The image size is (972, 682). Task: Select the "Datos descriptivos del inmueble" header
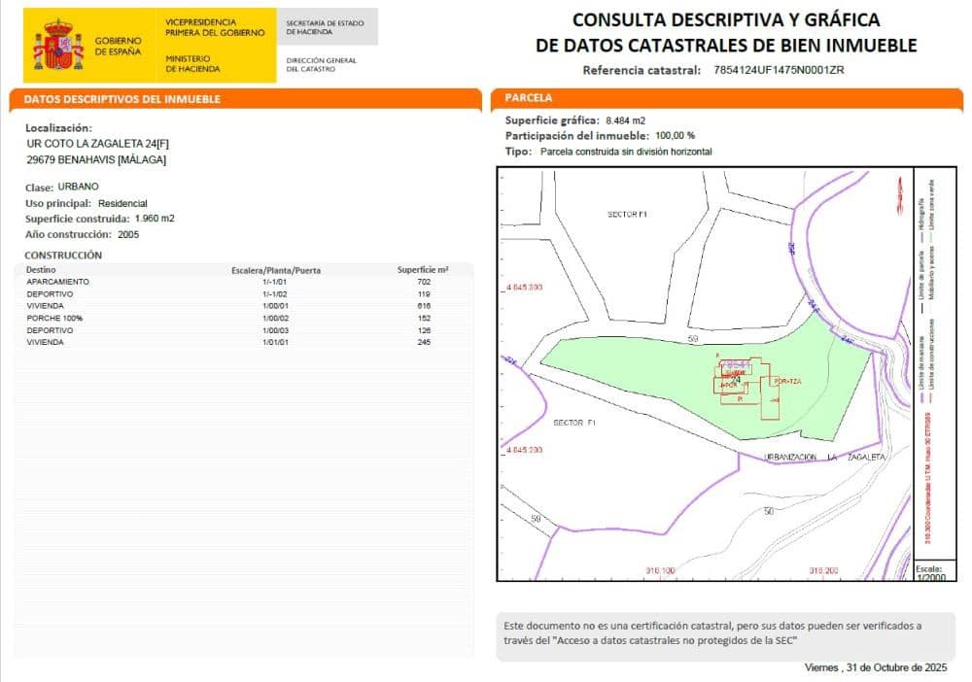tap(122, 99)
